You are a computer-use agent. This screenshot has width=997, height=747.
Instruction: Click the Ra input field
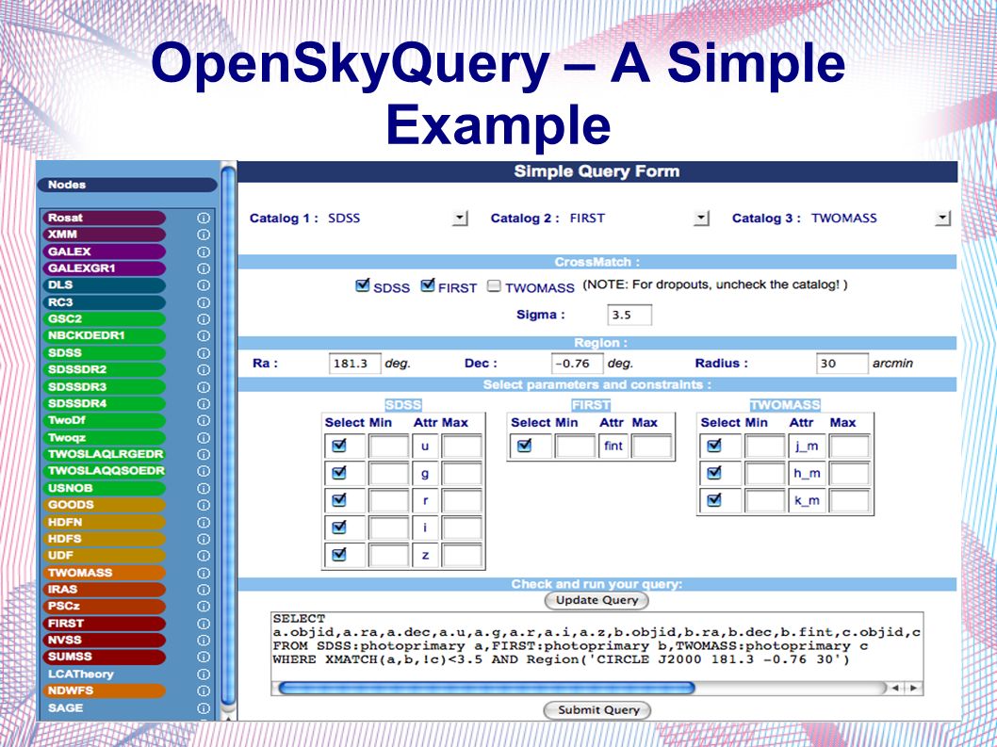[x=355, y=364]
